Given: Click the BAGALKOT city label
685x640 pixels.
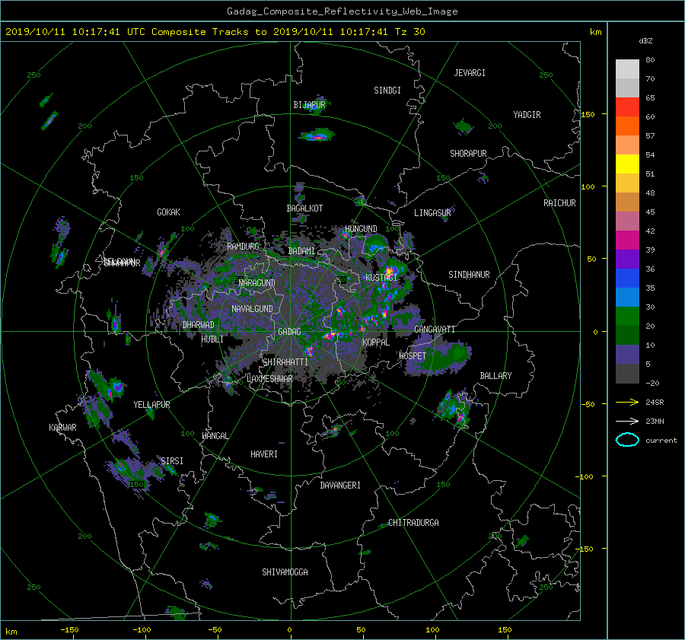Looking at the screenshot, I should pyautogui.click(x=304, y=209).
